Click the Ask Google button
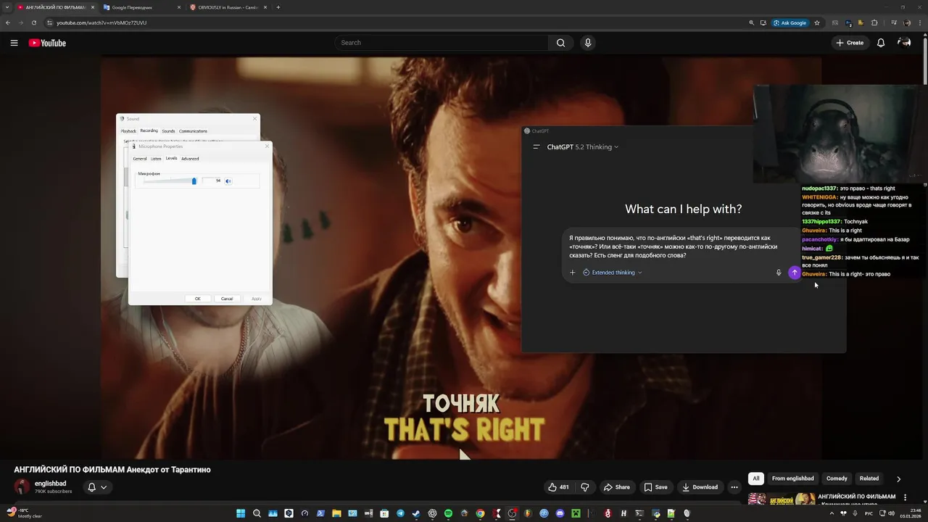 point(790,22)
